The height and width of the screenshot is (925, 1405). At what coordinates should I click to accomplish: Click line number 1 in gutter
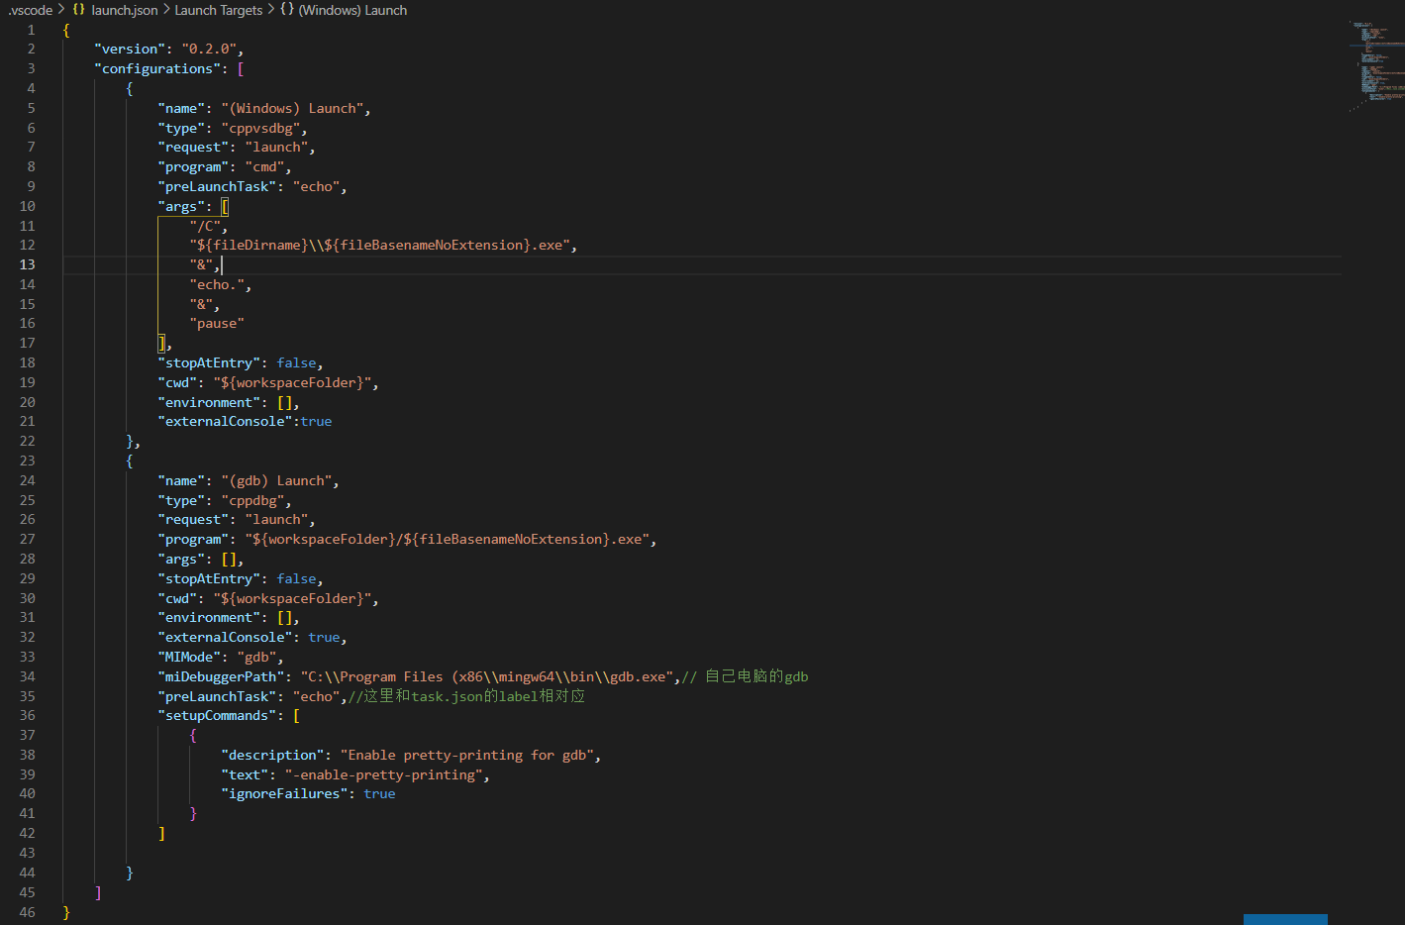click(31, 30)
